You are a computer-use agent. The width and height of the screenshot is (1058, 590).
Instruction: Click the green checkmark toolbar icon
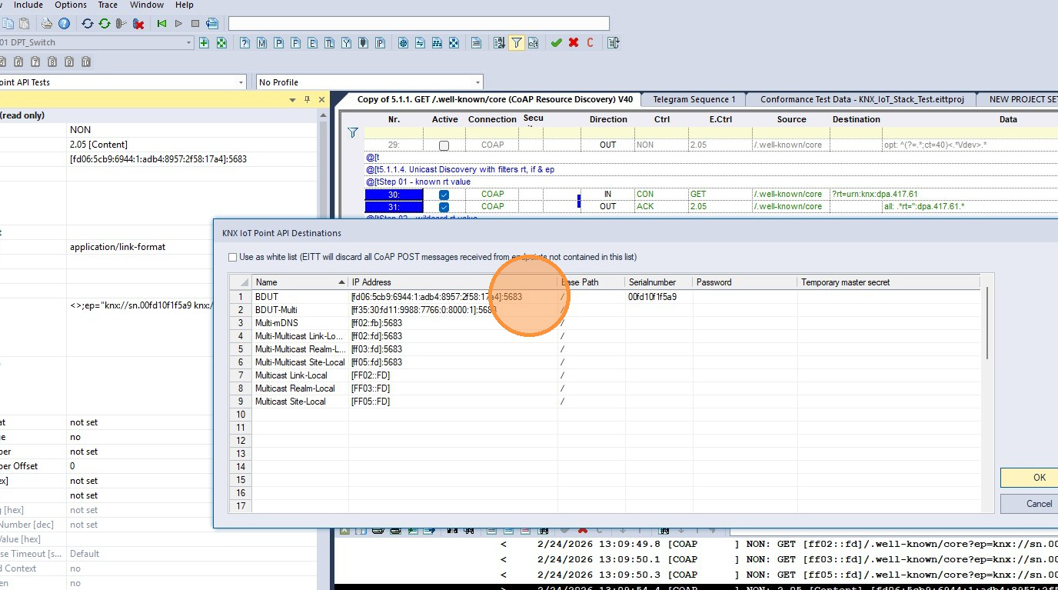coord(556,43)
